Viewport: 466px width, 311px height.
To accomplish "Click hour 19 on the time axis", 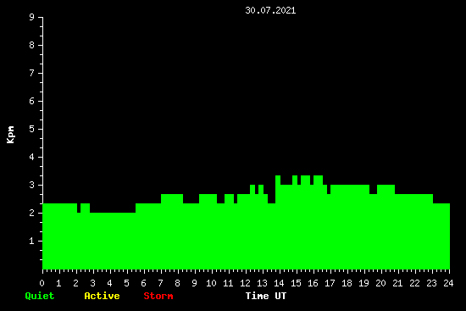I will coord(363,283).
